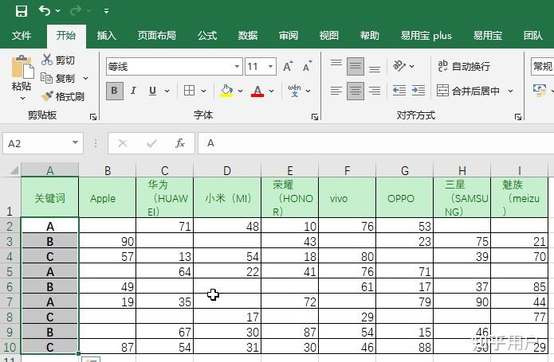The width and height of the screenshot is (554, 362).
Task: Switch to the 插入 tab
Action: 106,36
